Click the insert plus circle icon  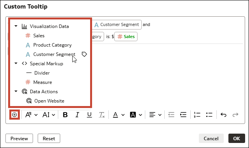(x=14, y=115)
